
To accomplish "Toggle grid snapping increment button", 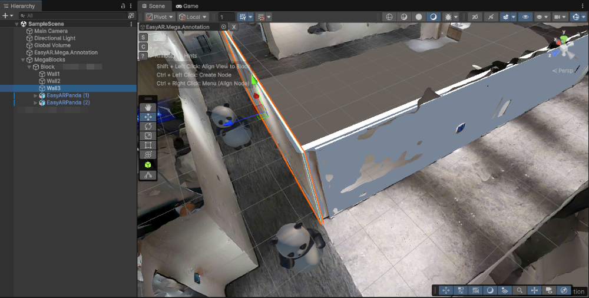I will 261,17.
